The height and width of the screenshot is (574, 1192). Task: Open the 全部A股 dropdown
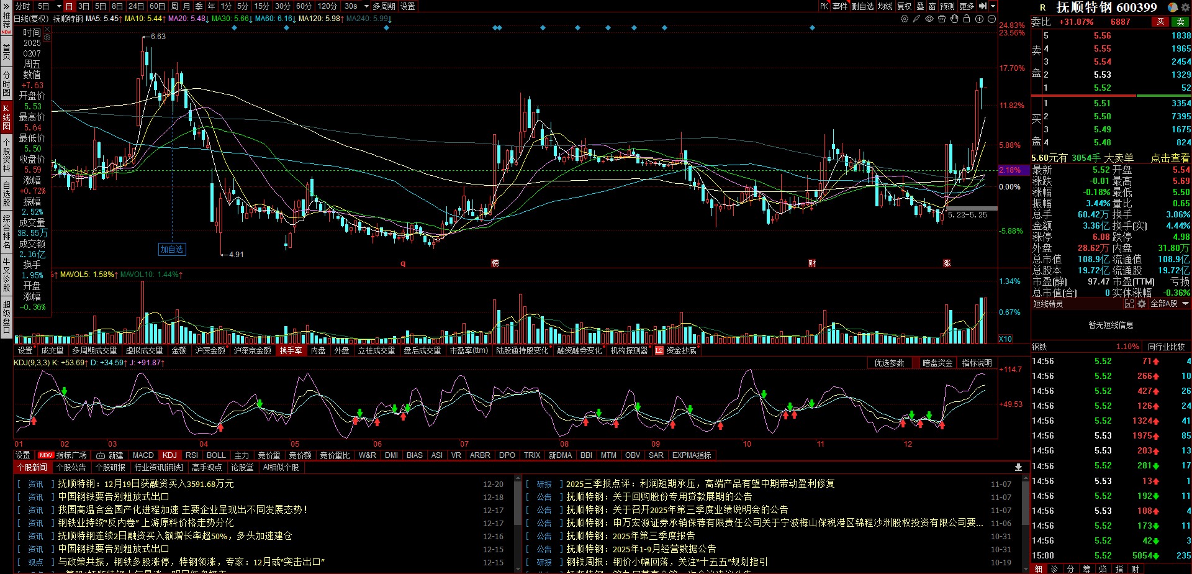point(1169,304)
